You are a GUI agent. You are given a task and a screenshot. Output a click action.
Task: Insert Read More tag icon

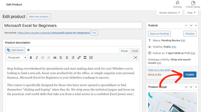point(85,57)
